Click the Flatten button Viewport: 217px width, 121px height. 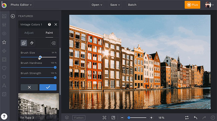[79, 118]
